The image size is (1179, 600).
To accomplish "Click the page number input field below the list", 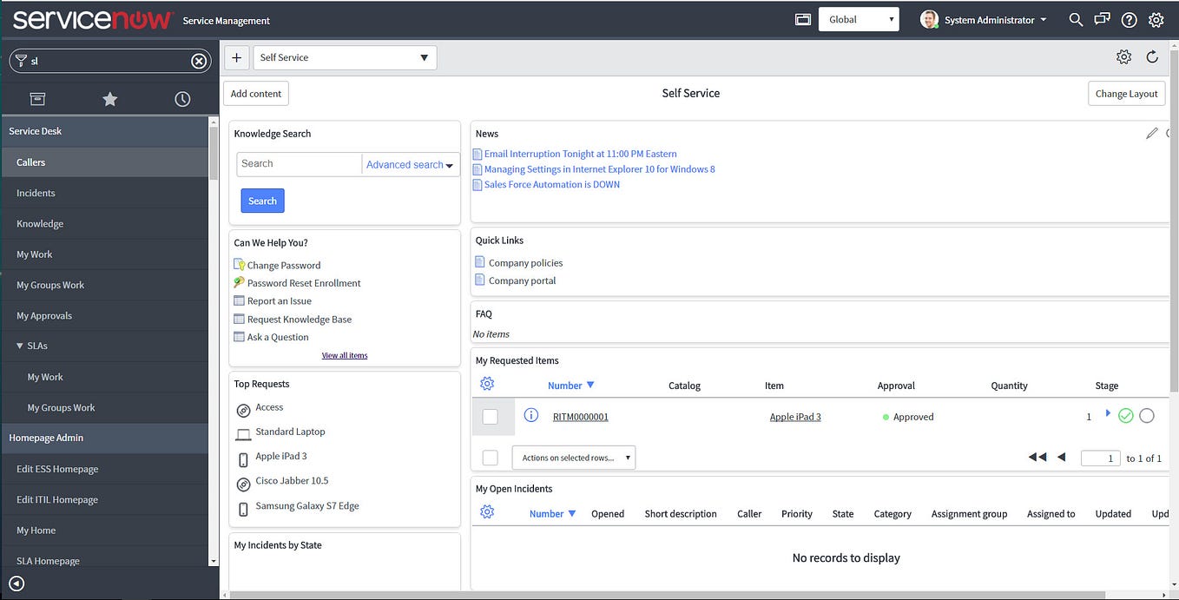I will pyautogui.click(x=1100, y=457).
